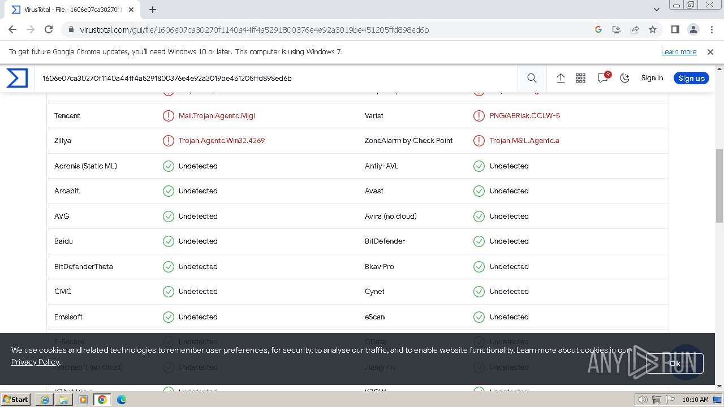Click the browser back arrow
Image resolution: width=724 pixels, height=407 pixels.
[x=12, y=29]
